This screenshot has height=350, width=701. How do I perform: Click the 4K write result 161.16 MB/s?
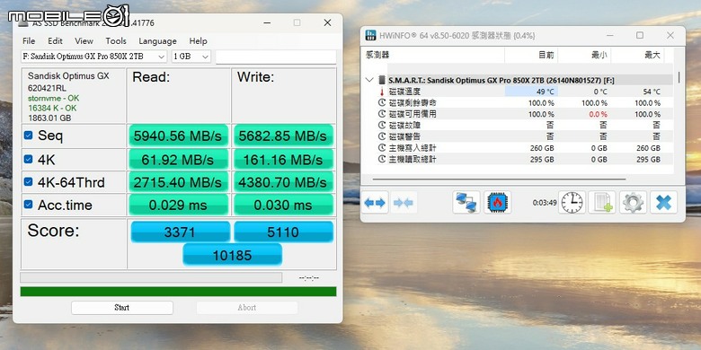283,159
